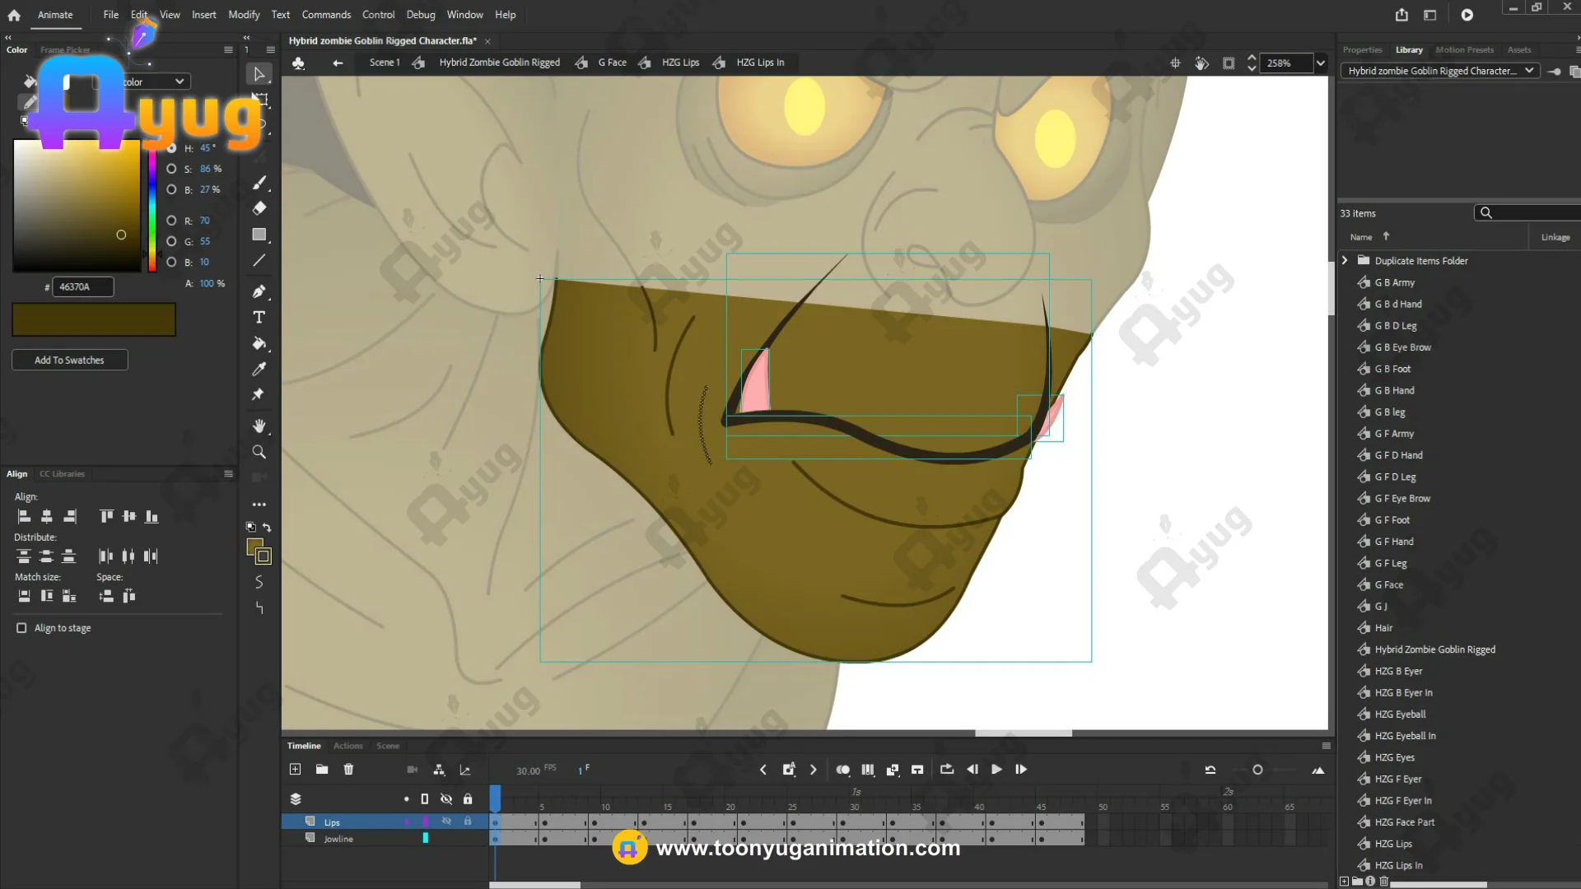Navigate back to Scene 1

[x=385, y=63]
